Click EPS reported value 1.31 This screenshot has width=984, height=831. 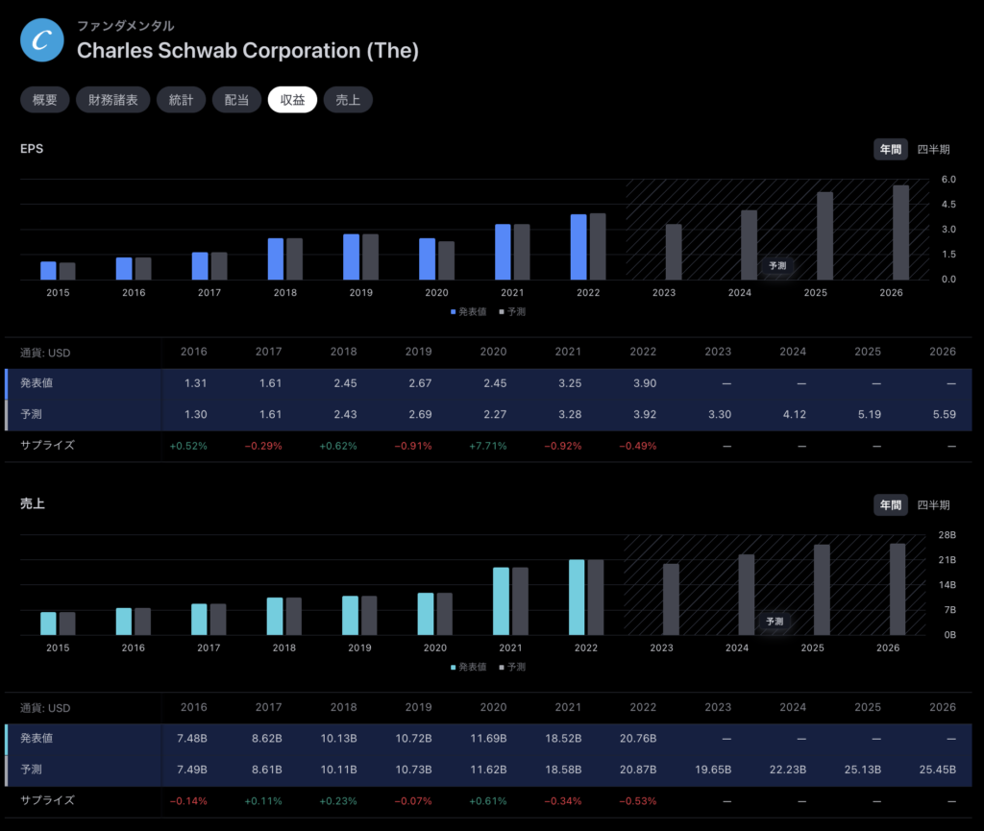click(x=195, y=383)
